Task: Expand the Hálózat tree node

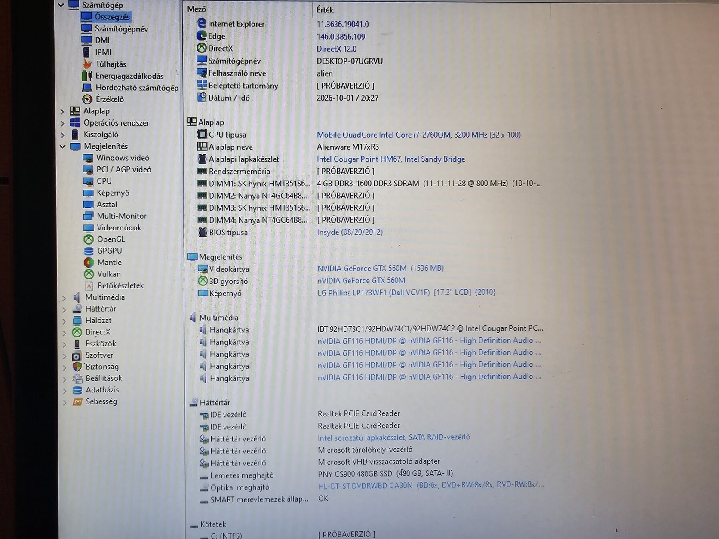Action: (x=64, y=321)
